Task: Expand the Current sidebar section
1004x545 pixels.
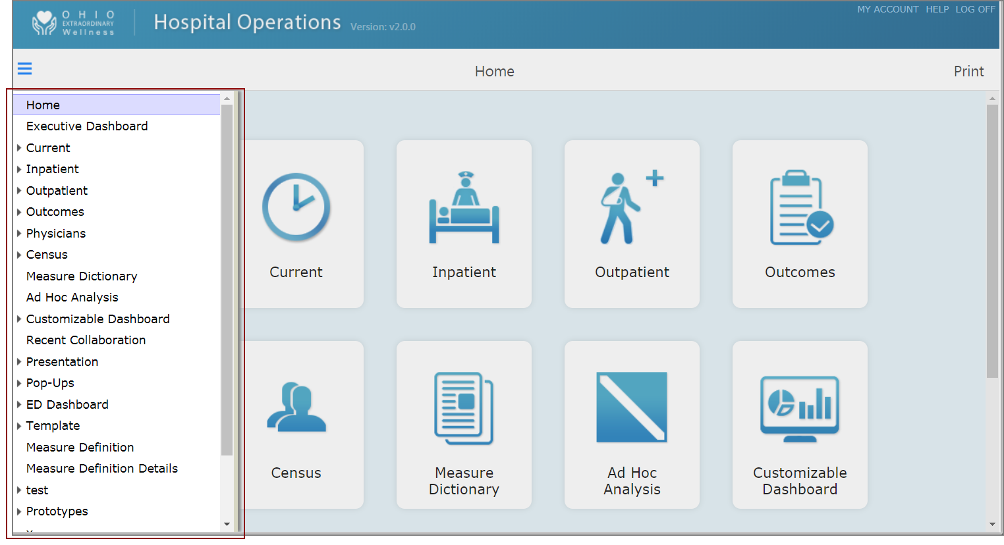Action: coord(19,147)
